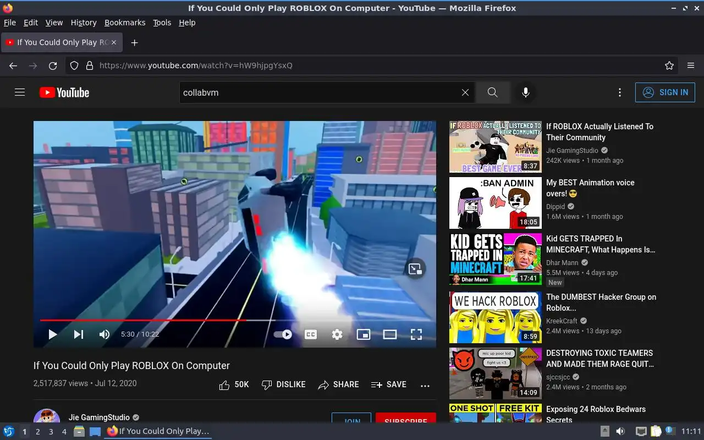Image resolution: width=704 pixels, height=440 pixels.
Task: Seek on the red video progress bar
Action: point(235,320)
